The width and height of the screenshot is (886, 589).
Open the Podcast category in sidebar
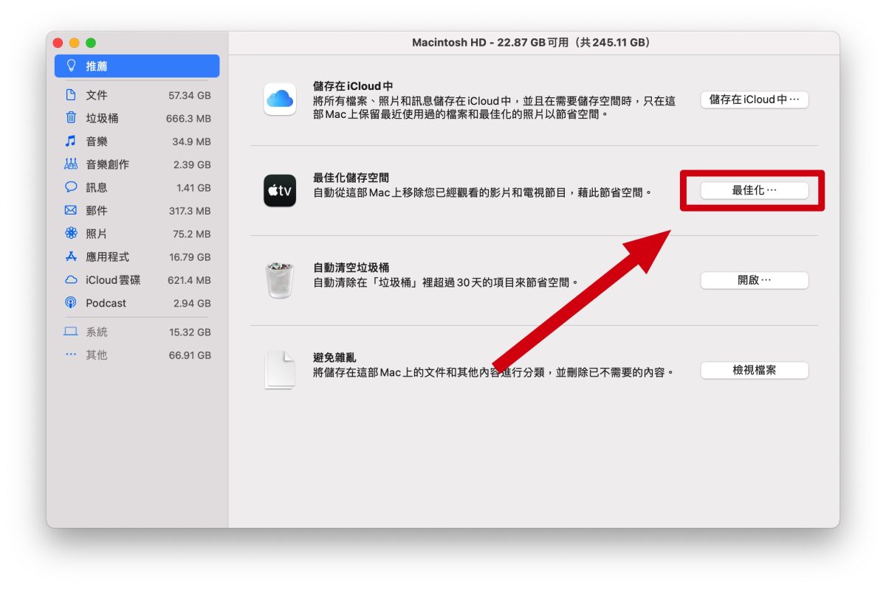[137, 303]
